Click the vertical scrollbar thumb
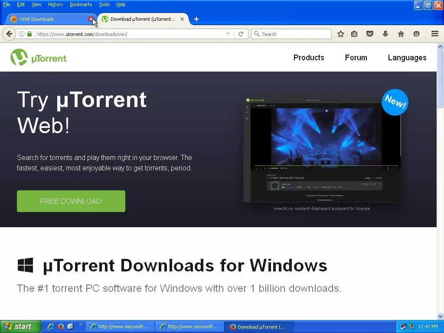444x333 pixels. (441, 79)
